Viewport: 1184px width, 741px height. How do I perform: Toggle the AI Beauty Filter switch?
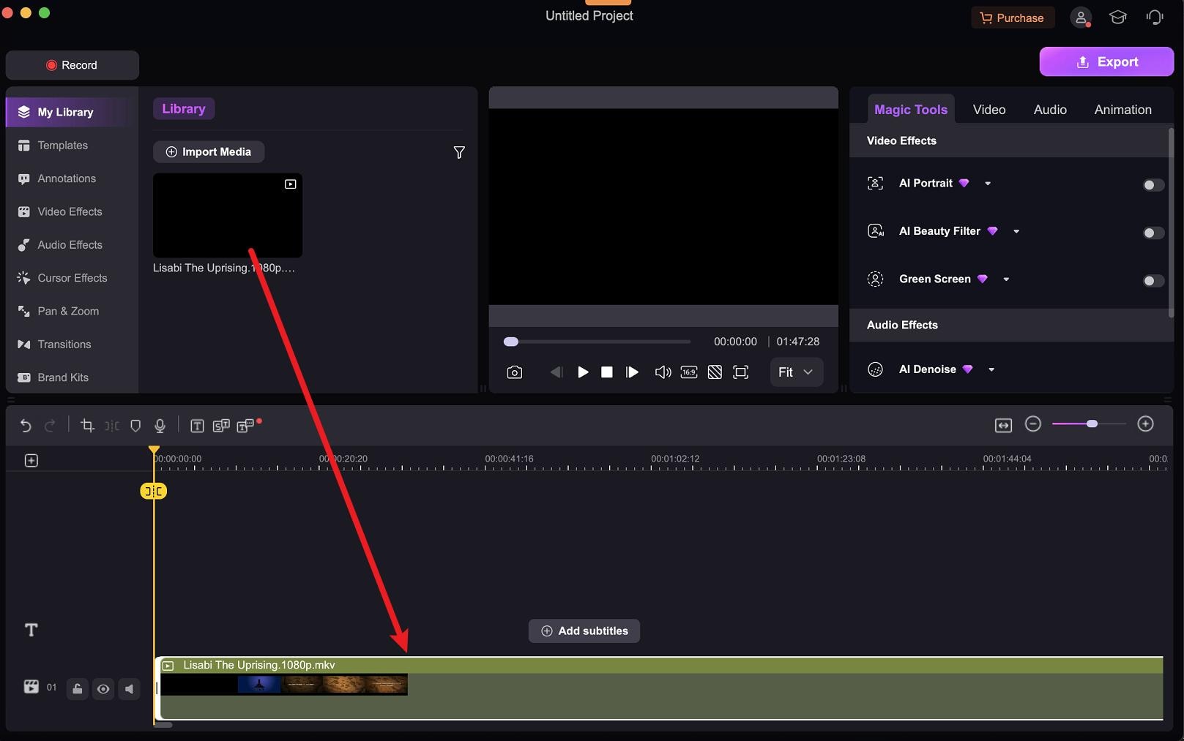click(1153, 233)
